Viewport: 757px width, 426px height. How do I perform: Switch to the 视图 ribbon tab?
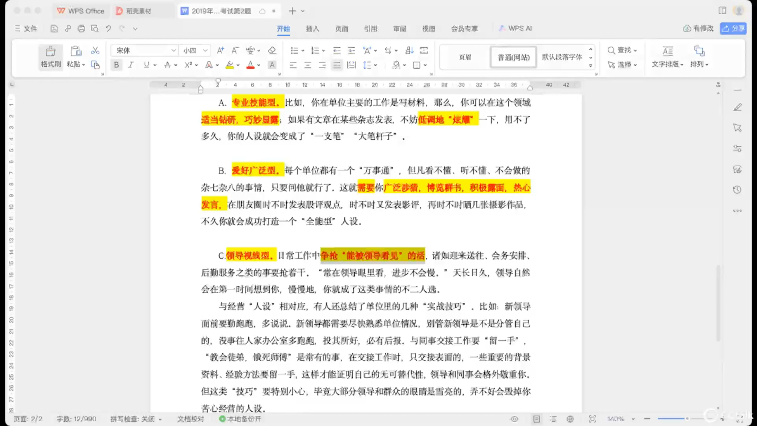coord(429,28)
